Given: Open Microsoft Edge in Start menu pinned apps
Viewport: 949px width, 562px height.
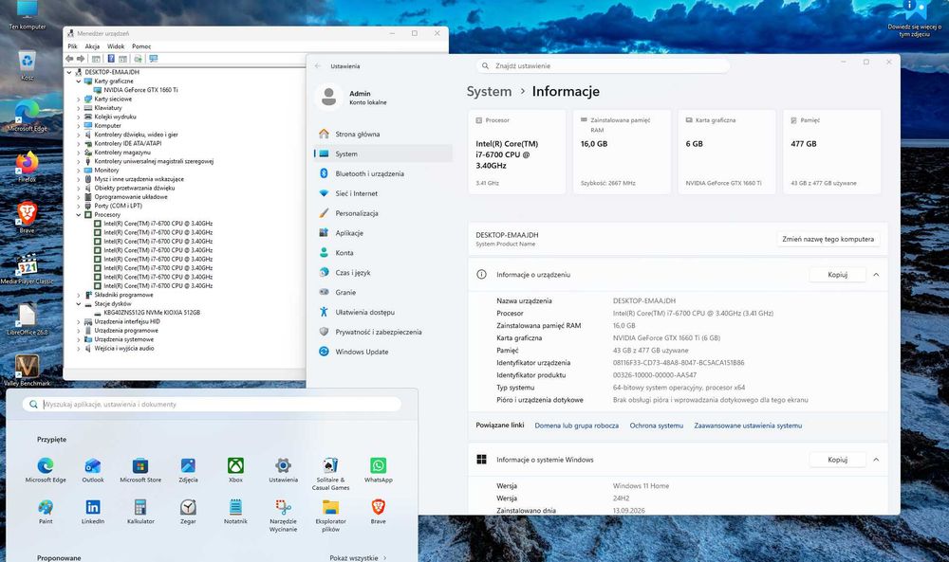Looking at the screenshot, I should pyautogui.click(x=46, y=470).
